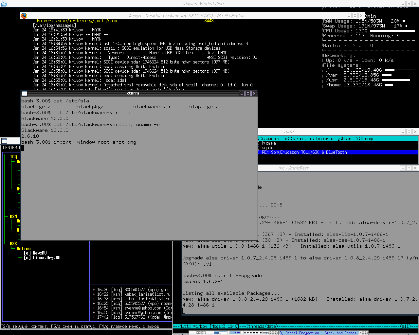Image resolution: width=419 pixels, height=335 pixels.
Task: Click the 16:54 svemne@yahoo.com log entry
Action: click(x=132, y=308)
